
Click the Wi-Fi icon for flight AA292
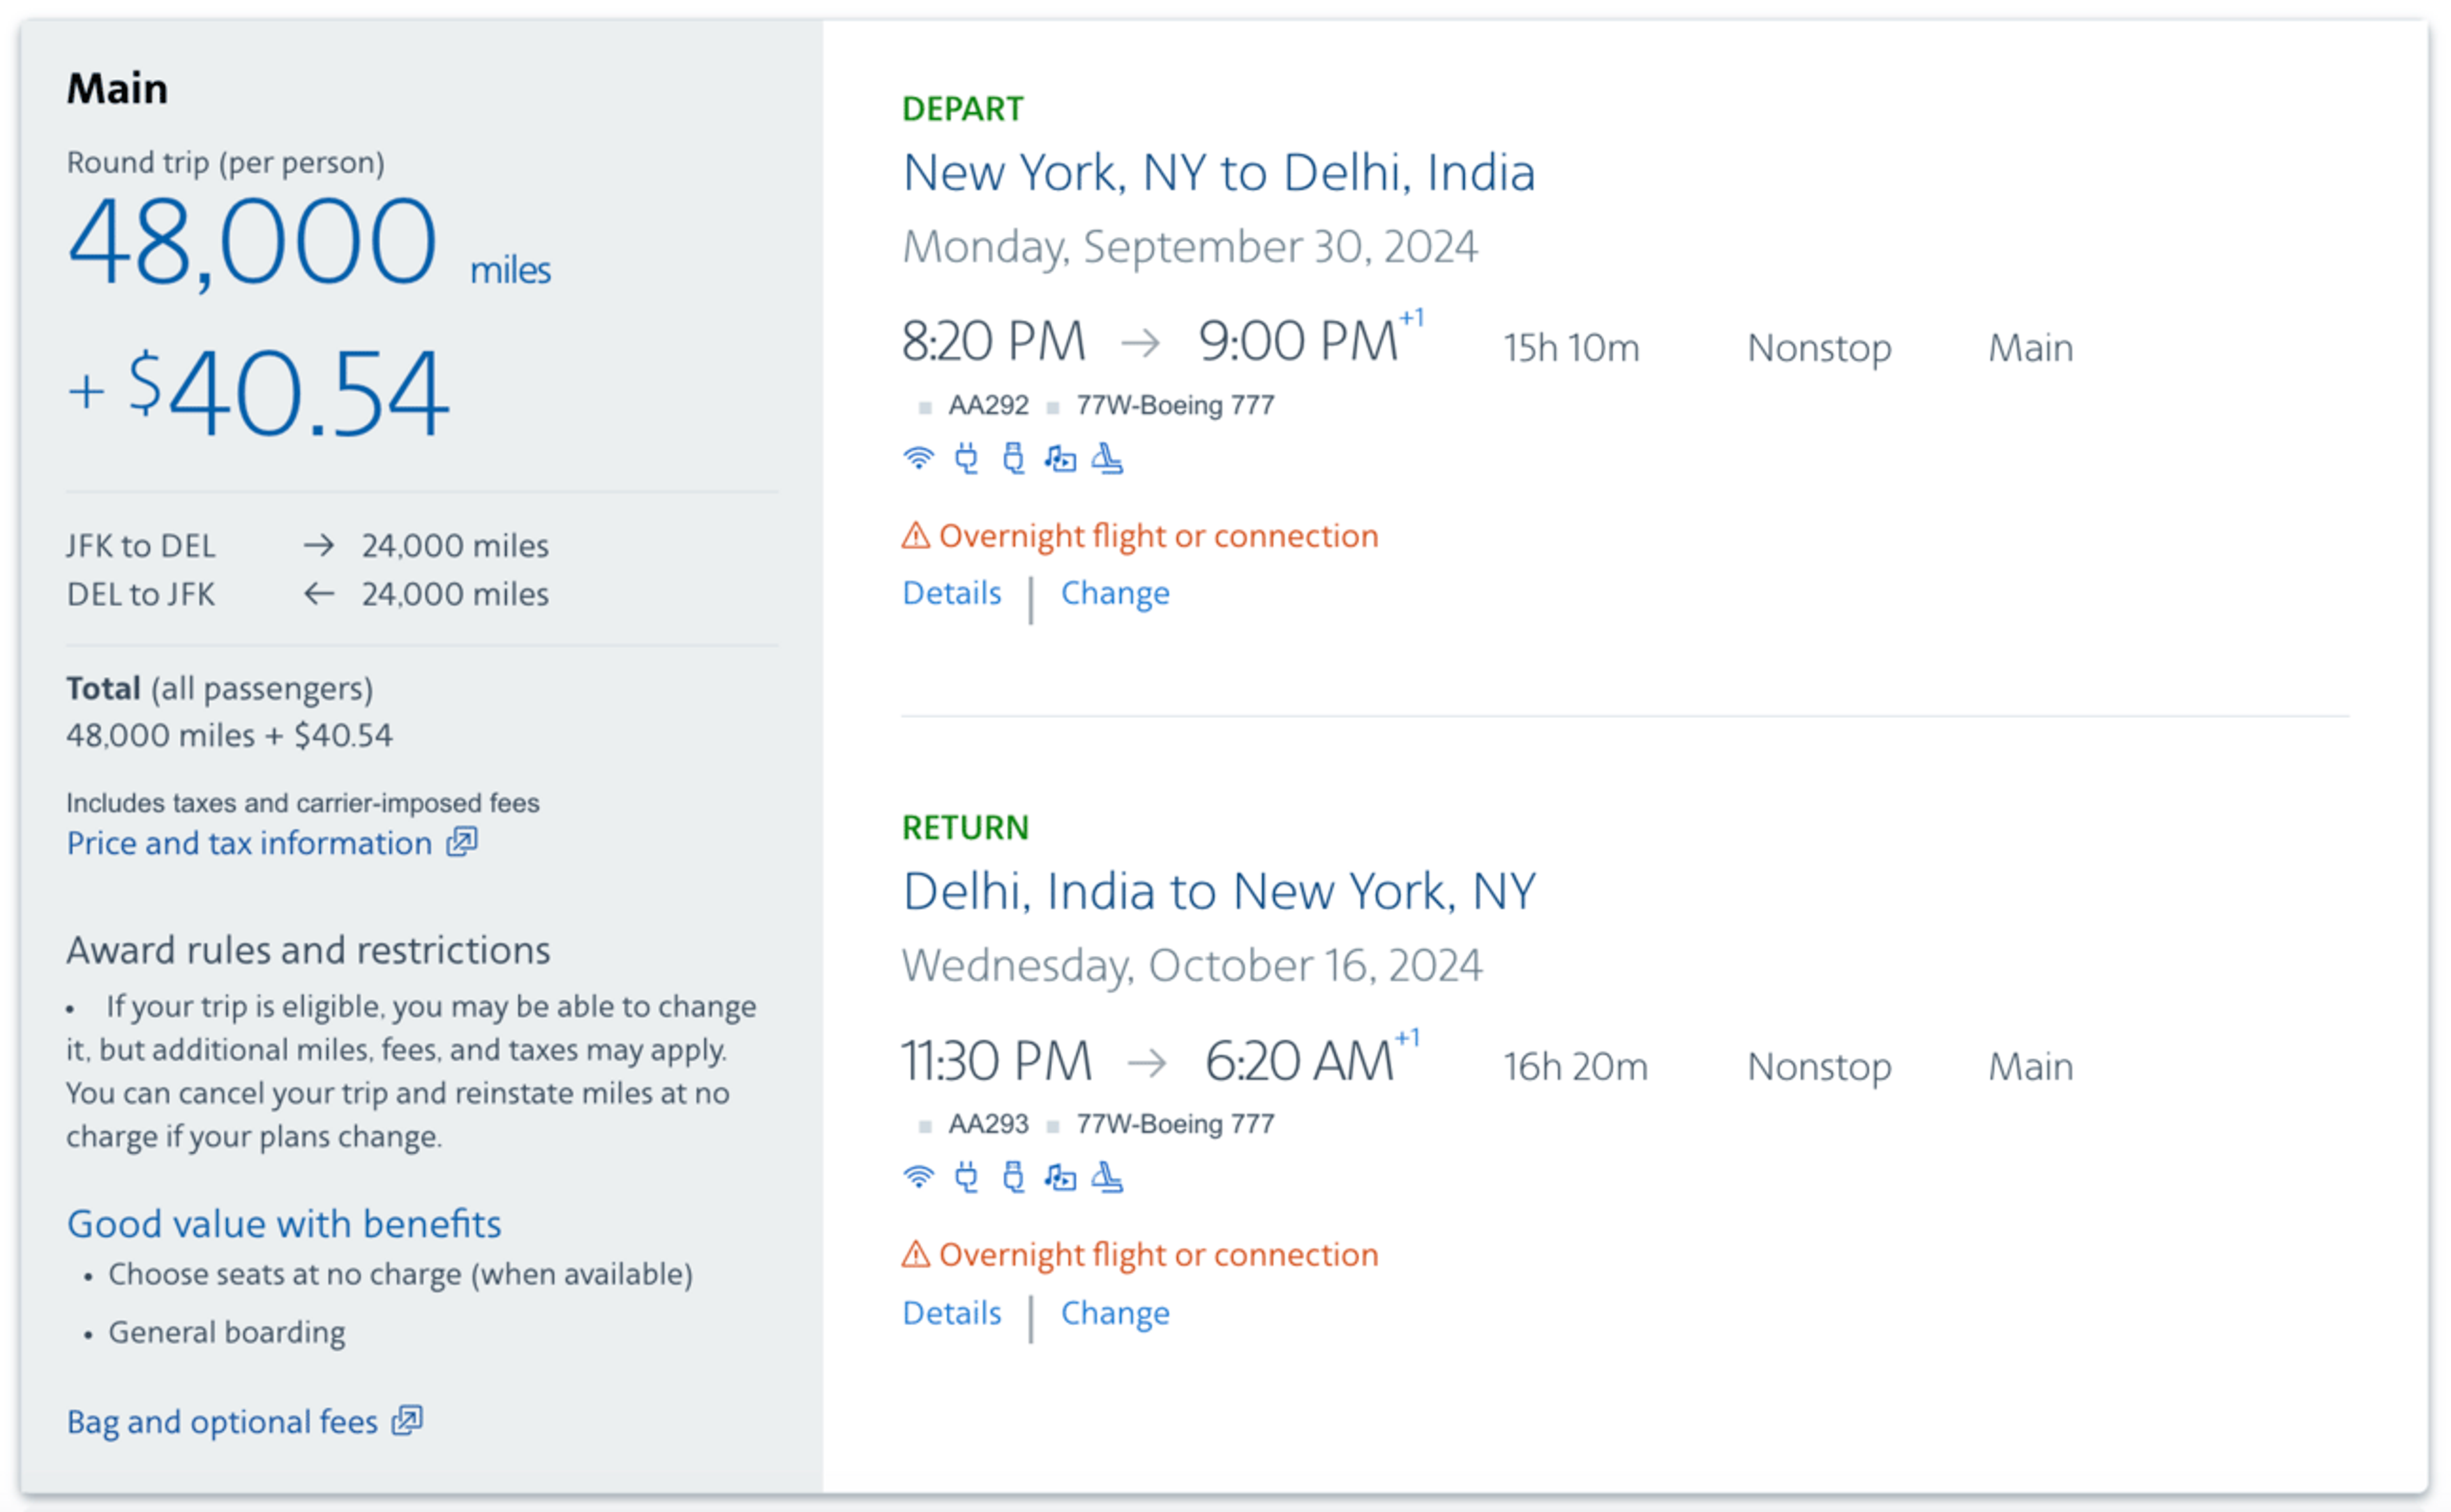(918, 458)
